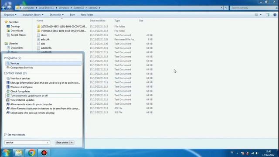
Task: Open File Explorer from taskbar
Action: [18, 153]
